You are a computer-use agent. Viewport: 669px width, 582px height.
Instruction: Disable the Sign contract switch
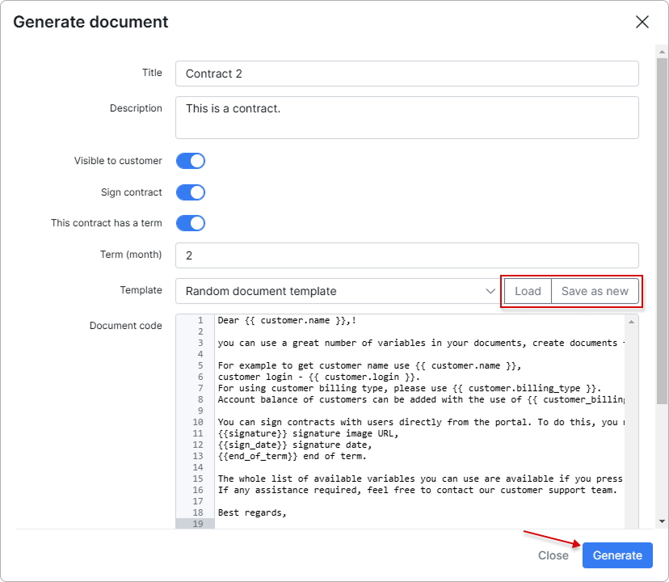click(191, 192)
